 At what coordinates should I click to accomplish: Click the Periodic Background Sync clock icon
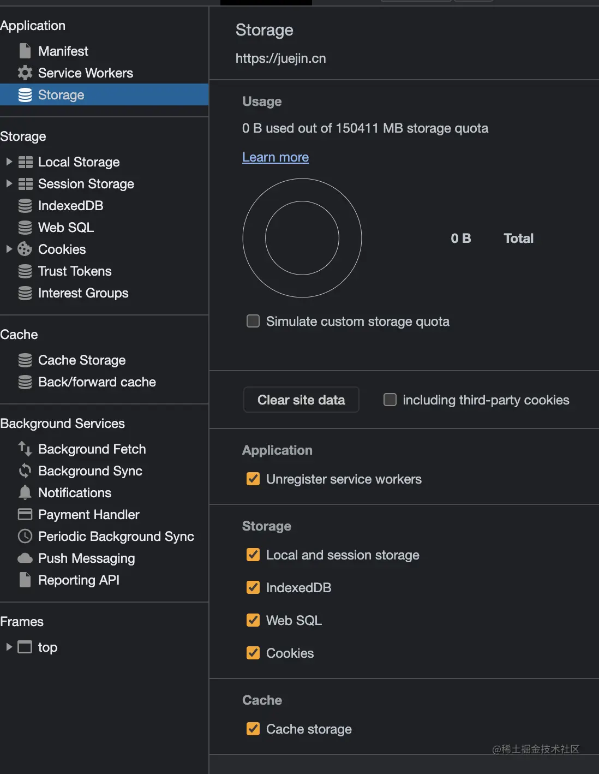click(25, 537)
